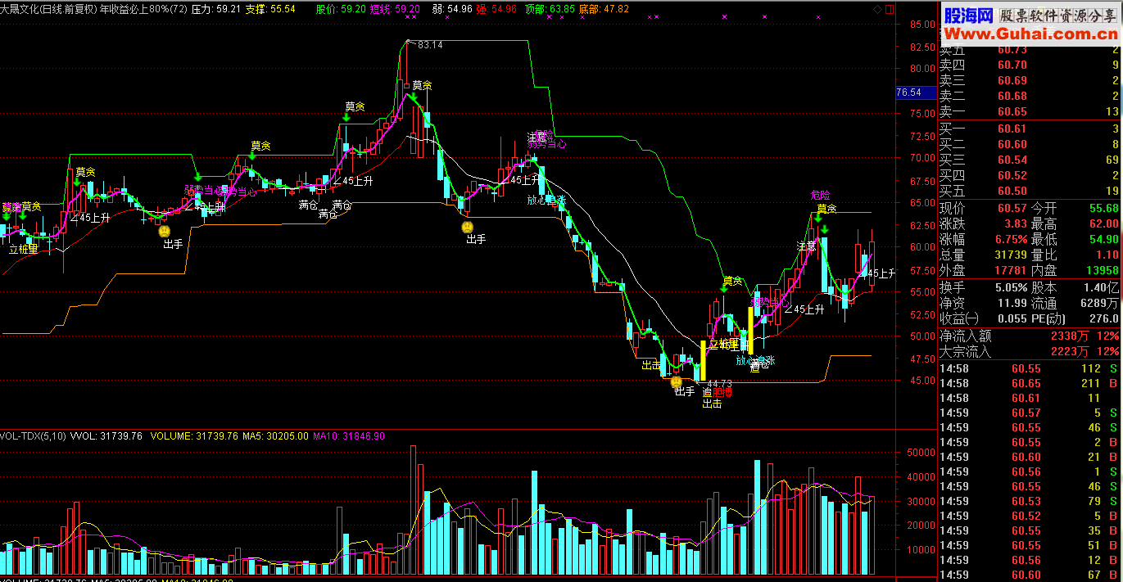
Task: Click the 卖四 ask row at 60.70
Action: tap(1030, 65)
